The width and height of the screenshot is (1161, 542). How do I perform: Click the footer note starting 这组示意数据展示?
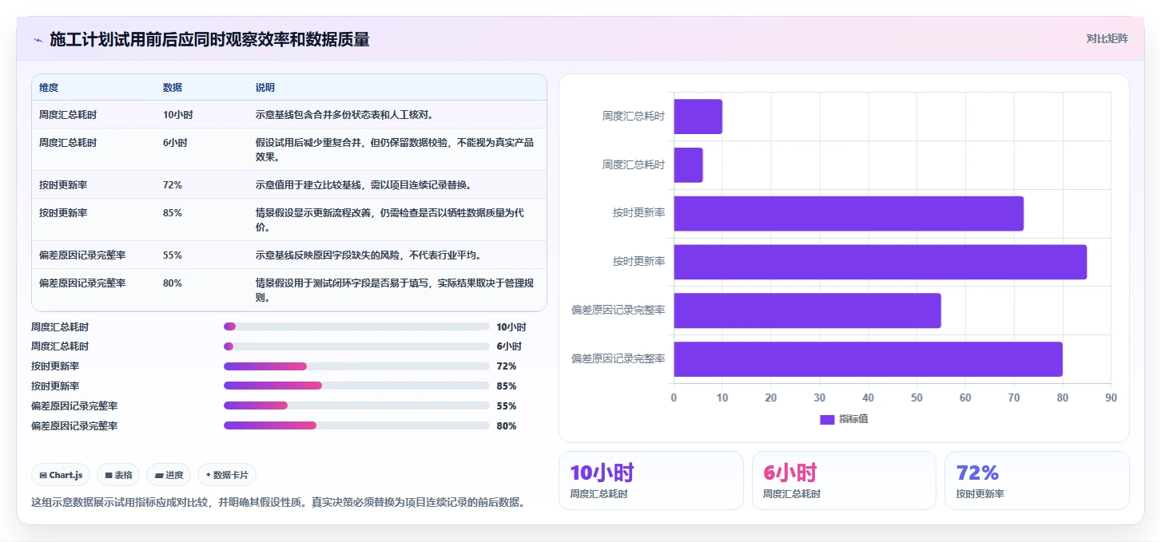[278, 503]
